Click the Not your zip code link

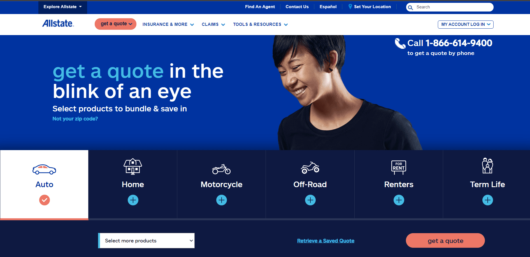pyautogui.click(x=75, y=119)
